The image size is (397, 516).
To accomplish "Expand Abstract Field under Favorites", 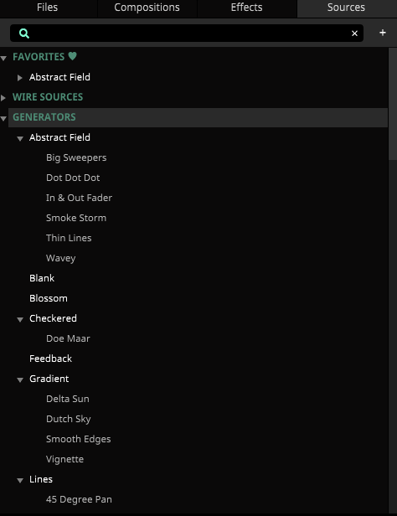I will tap(20, 78).
